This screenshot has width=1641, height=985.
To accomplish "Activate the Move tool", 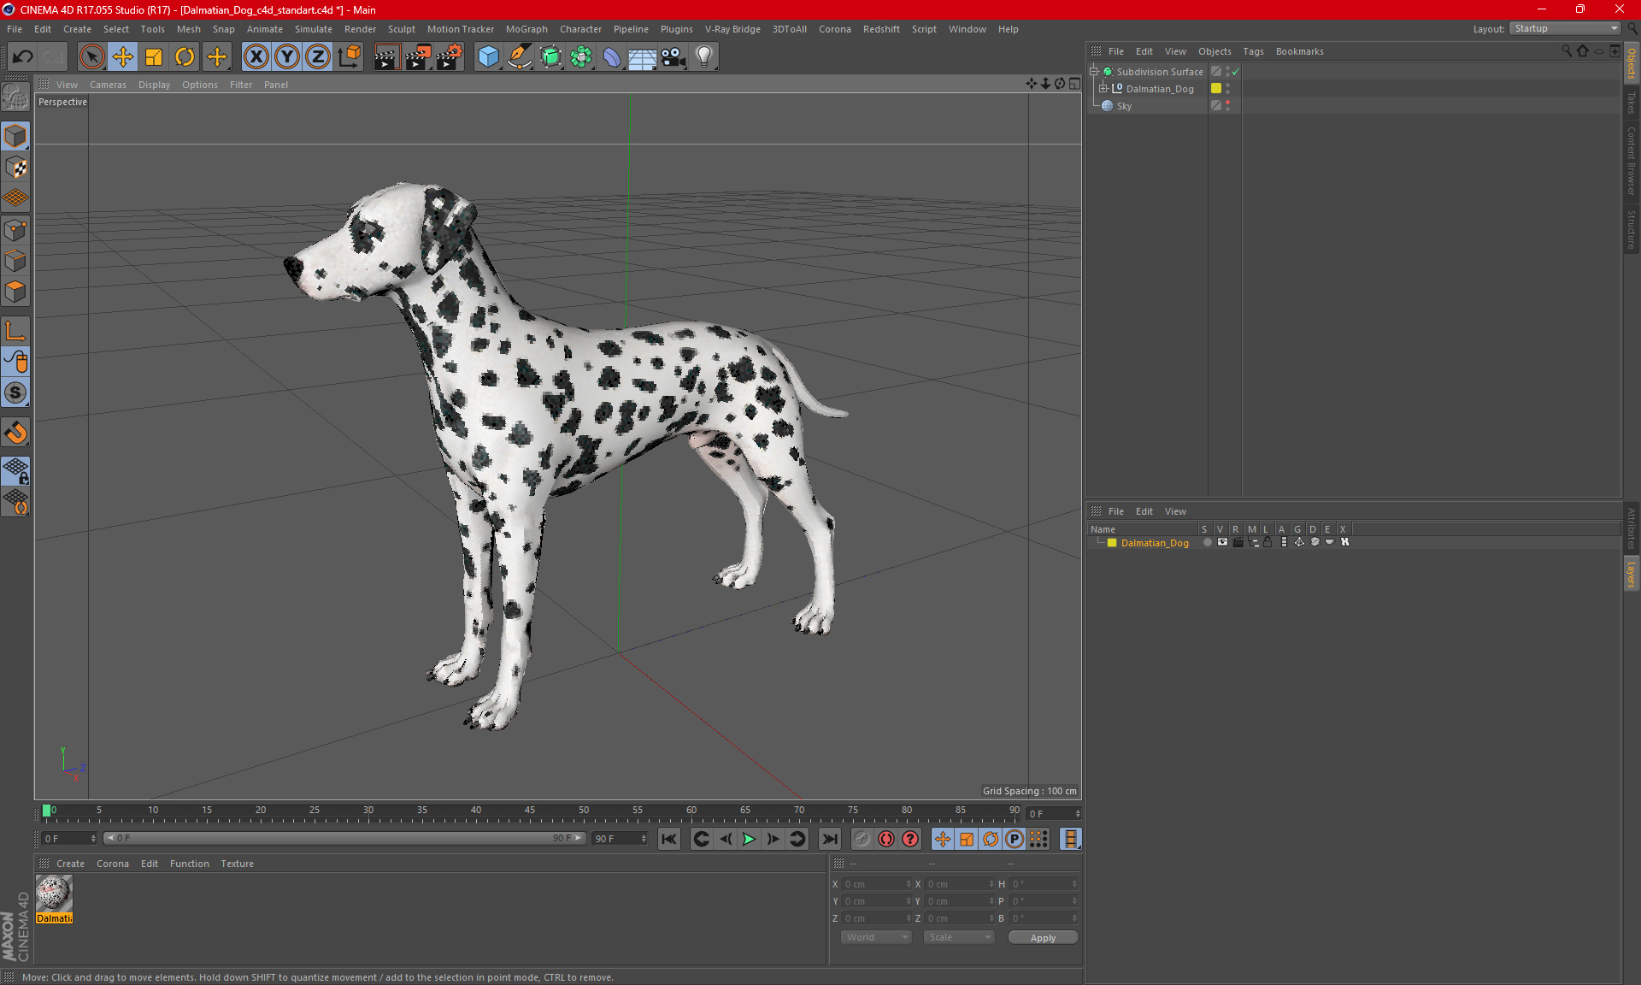I will coord(123,57).
